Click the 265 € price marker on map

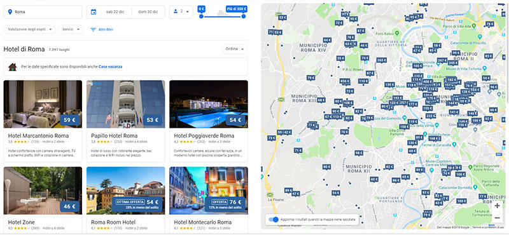[x=381, y=60]
